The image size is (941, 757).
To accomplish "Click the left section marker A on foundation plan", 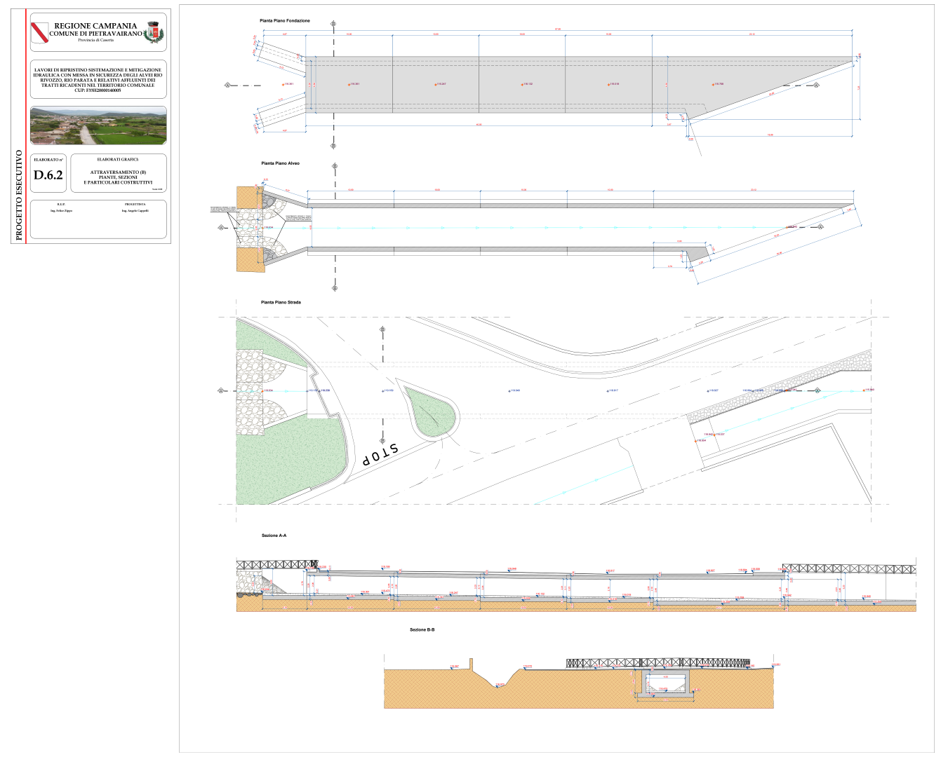I will click(227, 85).
